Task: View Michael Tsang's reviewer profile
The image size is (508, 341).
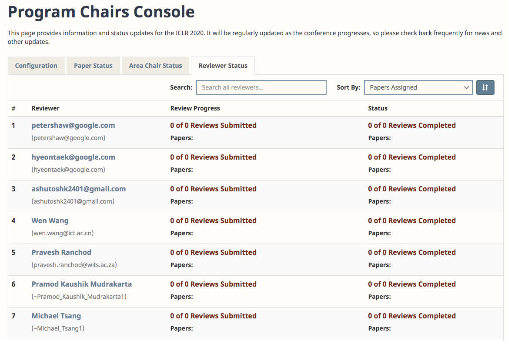Action: 56,316
